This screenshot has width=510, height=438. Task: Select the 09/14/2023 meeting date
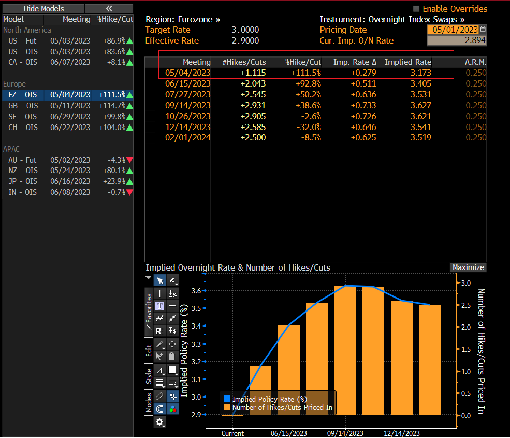click(187, 106)
